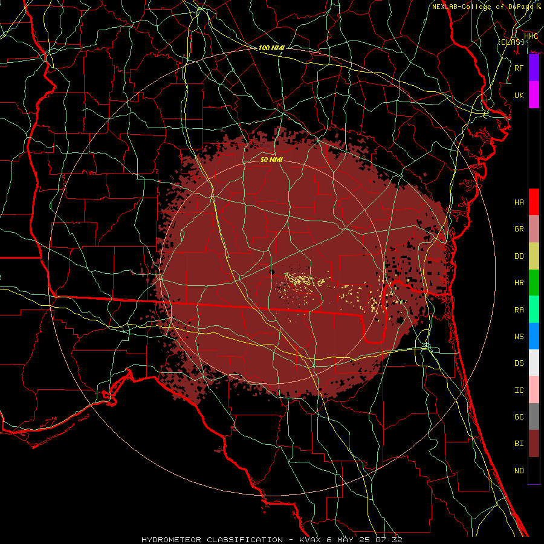Click the "GR" legend label
The height and width of the screenshot is (544, 544).
pos(519,229)
